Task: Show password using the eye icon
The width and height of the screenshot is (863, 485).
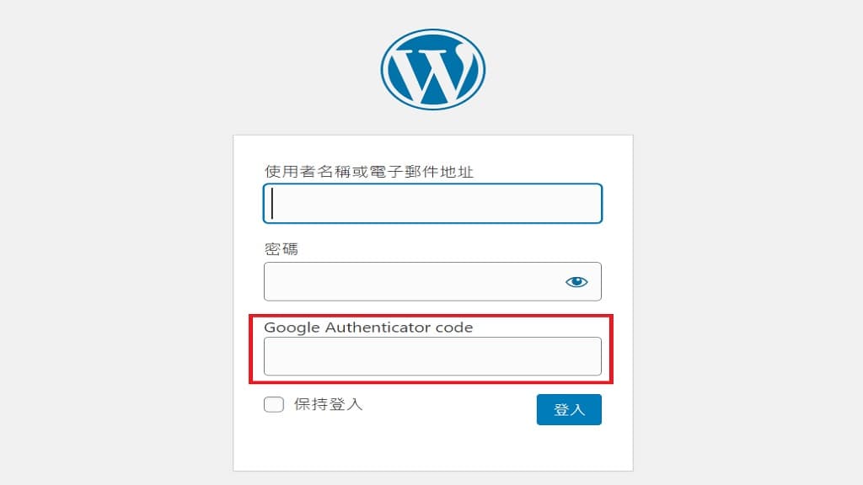Action: click(576, 282)
